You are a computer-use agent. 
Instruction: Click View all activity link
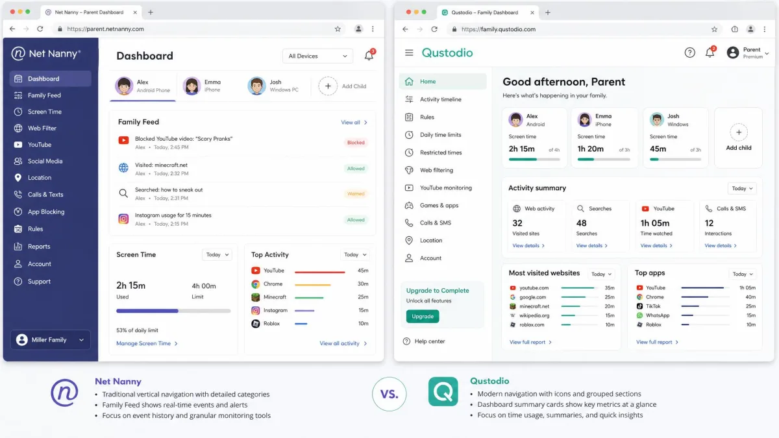[343, 343]
